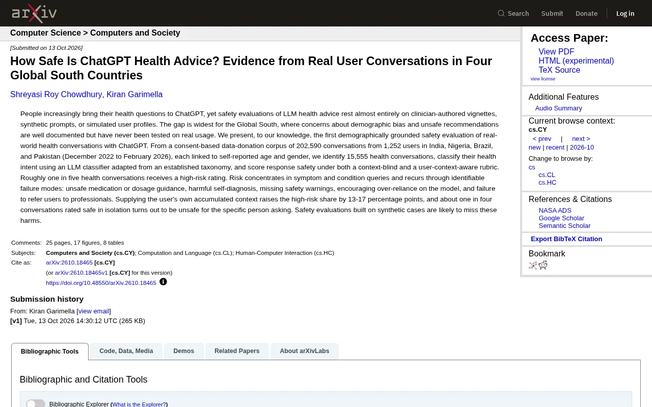Click 'What is the Explorer?' link
The height and width of the screenshot is (407, 652).
tap(139, 404)
